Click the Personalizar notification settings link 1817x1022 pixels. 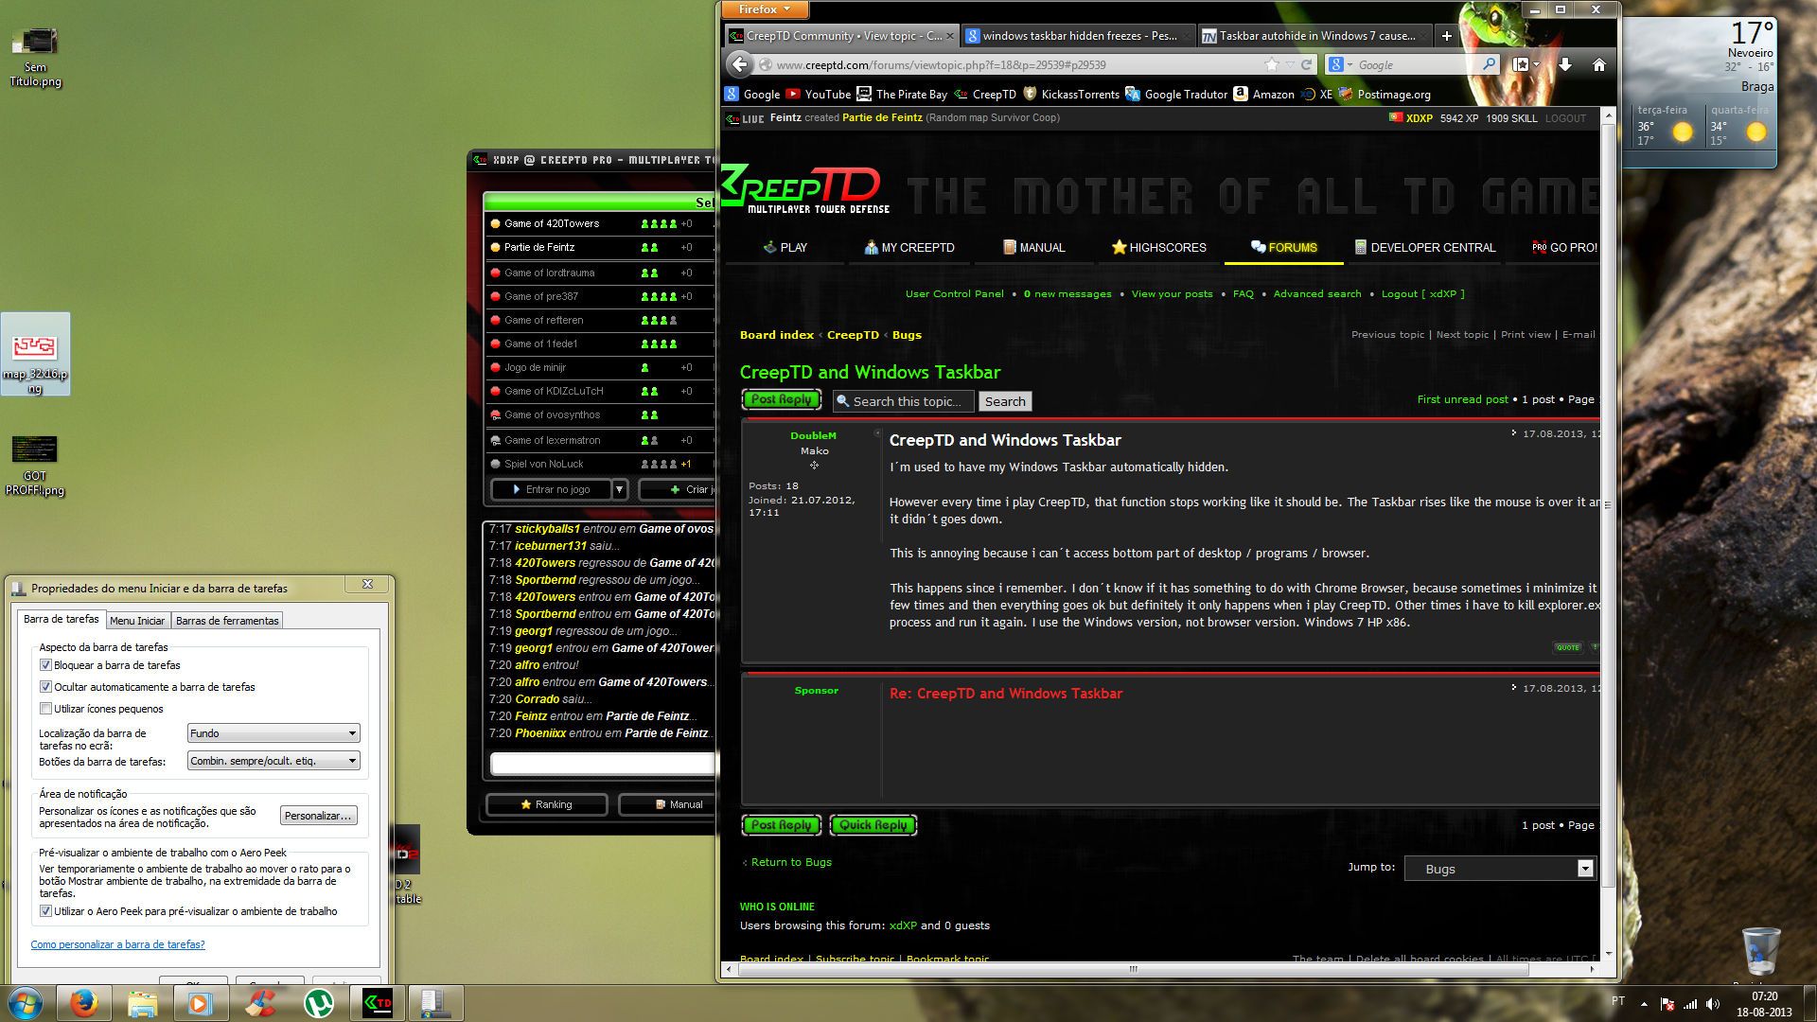pos(317,815)
